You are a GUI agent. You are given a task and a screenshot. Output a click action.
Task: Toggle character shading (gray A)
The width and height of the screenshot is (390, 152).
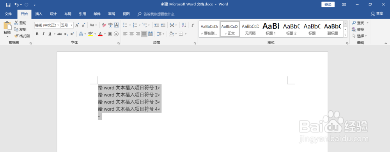110,34
